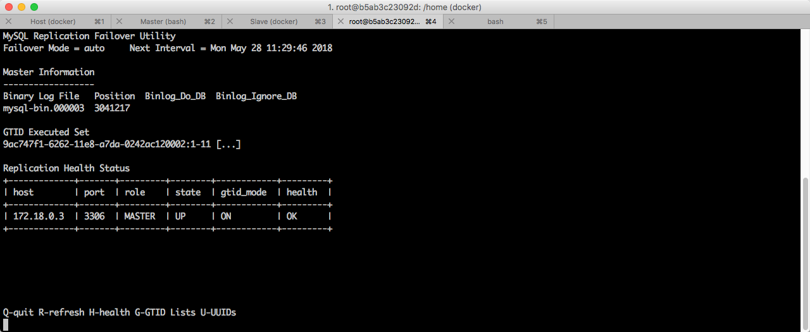Close the Master (bash) tab
Image resolution: width=810 pixels, height=332 pixels.
click(119, 22)
